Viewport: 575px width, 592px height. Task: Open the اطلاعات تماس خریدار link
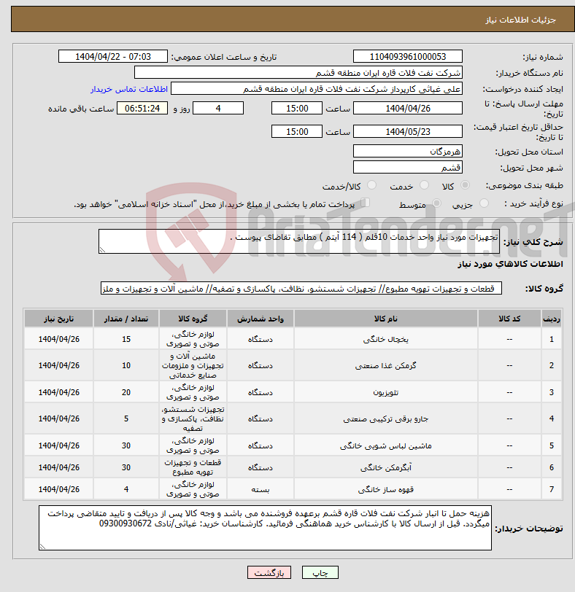point(129,89)
